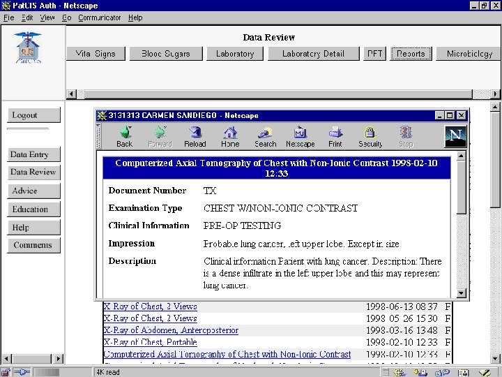Click the Help sidebar button
This screenshot has width=502, height=377.
(x=33, y=228)
